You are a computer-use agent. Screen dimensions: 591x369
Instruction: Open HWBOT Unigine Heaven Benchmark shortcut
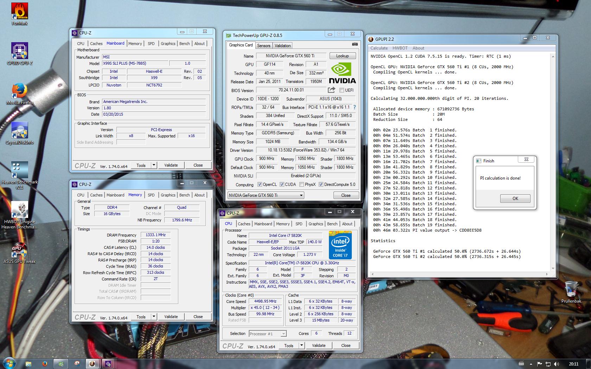click(x=19, y=215)
